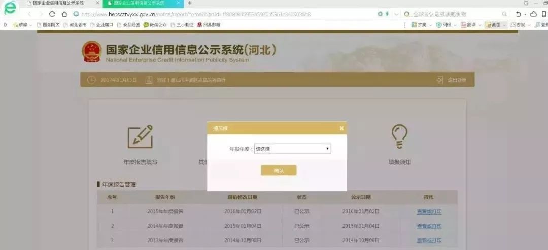Click the undo-close arrow icon in toolbar
This screenshot has width=548, height=250.
tap(518, 14)
